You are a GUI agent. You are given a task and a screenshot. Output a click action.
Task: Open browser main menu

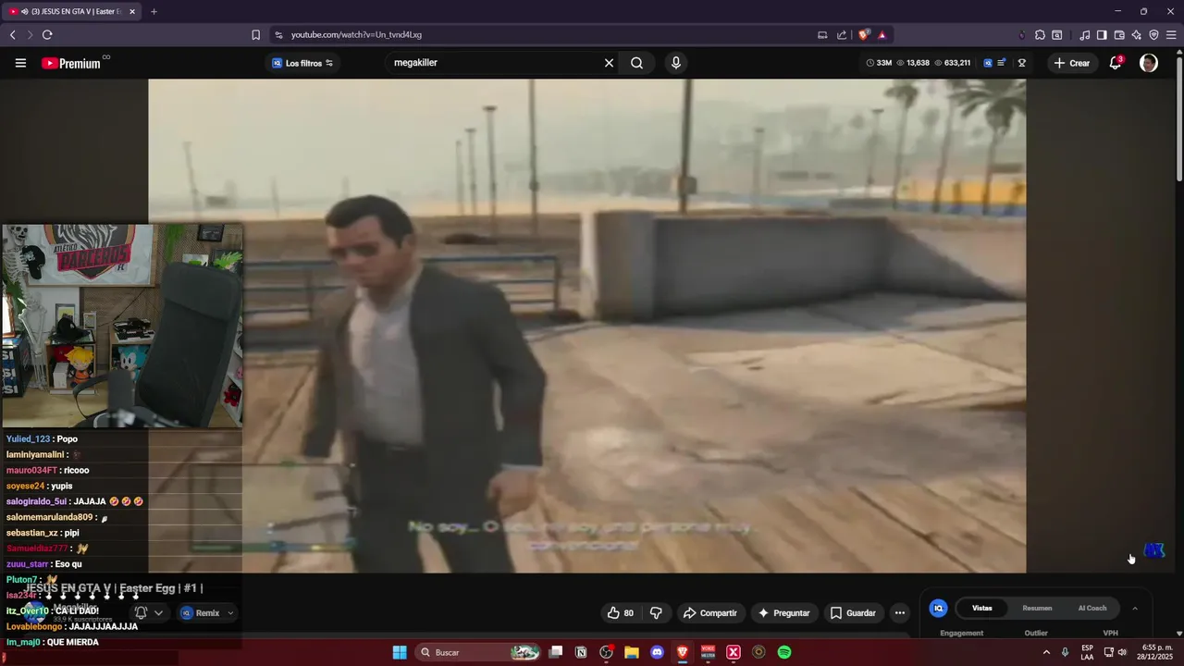[1171, 34]
